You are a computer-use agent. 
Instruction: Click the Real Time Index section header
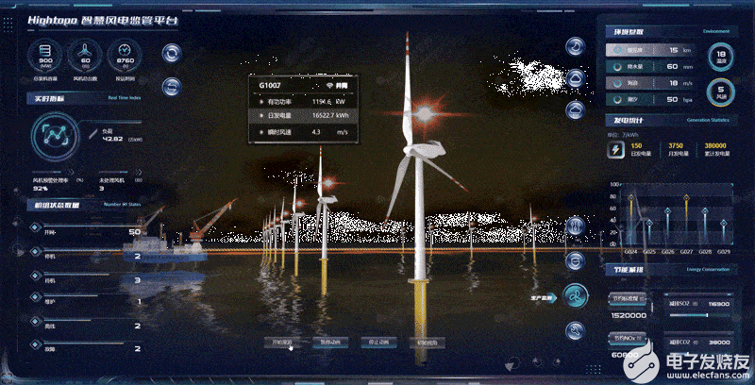click(86, 98)
